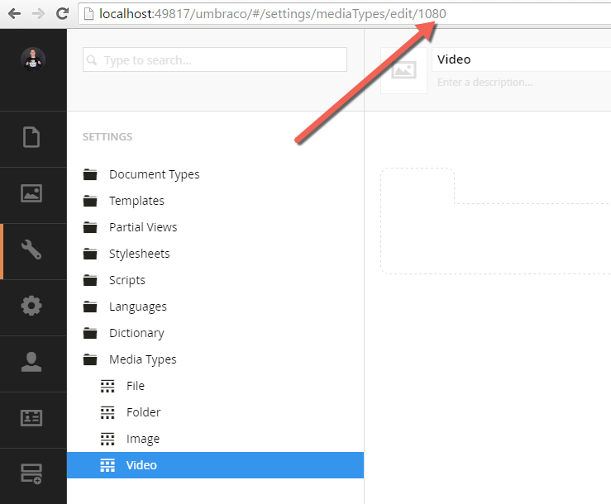This screenshot has height=504, width=611.
Task: Click the Video media type icon placeholder
Action: [x=403, y=70]
